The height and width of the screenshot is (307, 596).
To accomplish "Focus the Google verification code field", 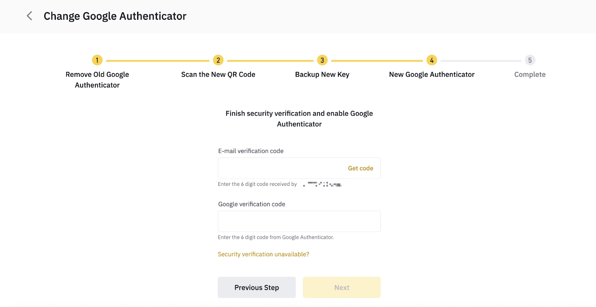I will point(299,221).
